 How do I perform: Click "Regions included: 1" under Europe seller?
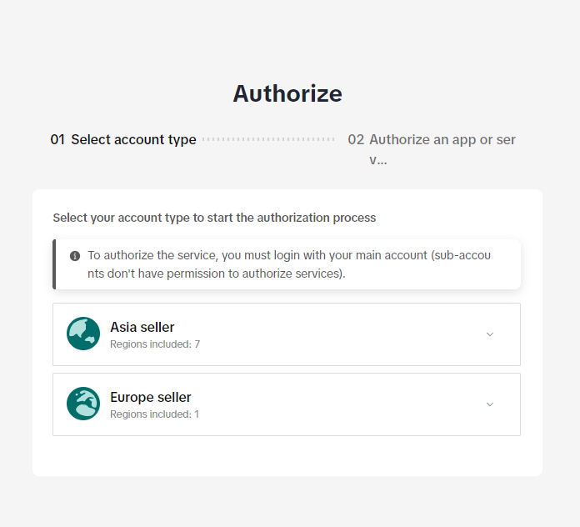155,414
